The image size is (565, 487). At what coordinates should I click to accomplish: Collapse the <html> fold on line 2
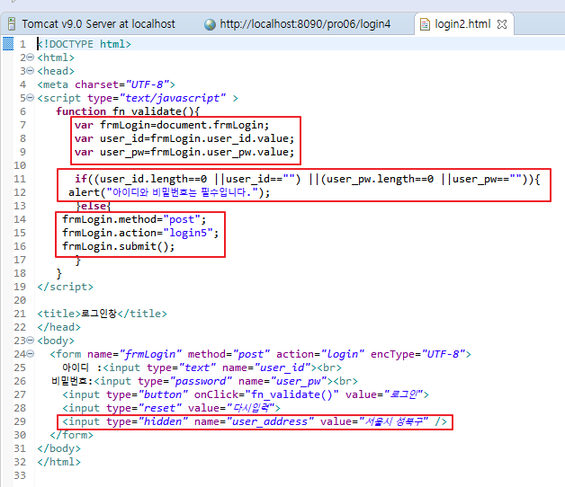click(31, 58)
